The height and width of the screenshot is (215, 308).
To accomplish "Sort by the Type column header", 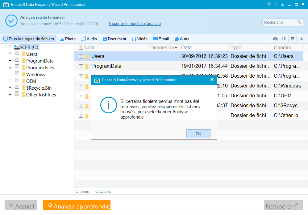I will (x=250, y=48).
